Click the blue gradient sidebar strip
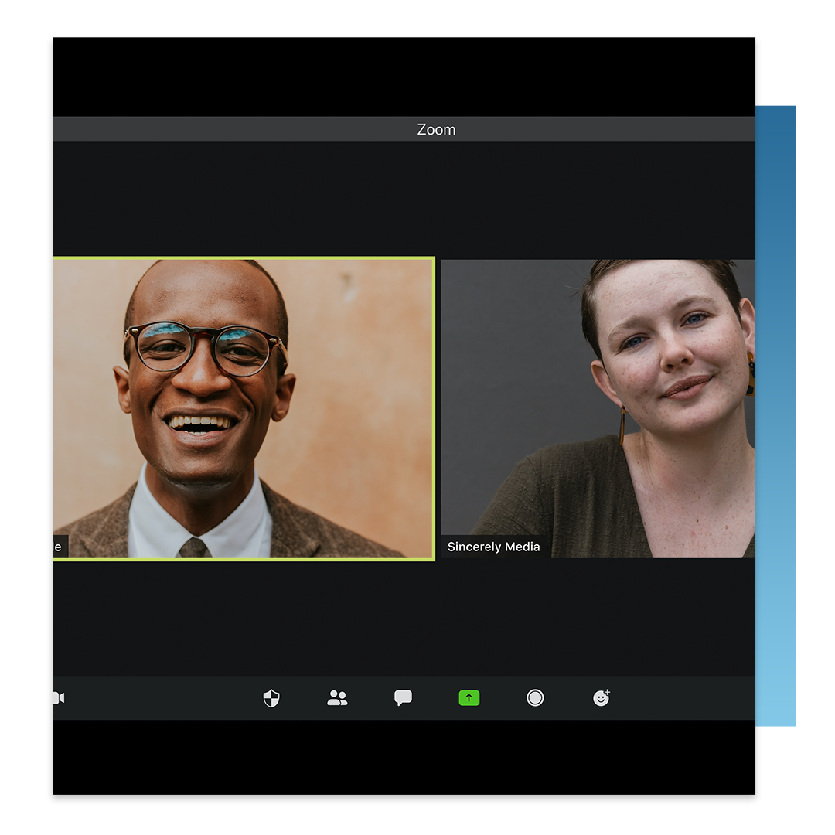Image resolution: width=835 pixels, height=835 pixels. [x=776, y=417]
